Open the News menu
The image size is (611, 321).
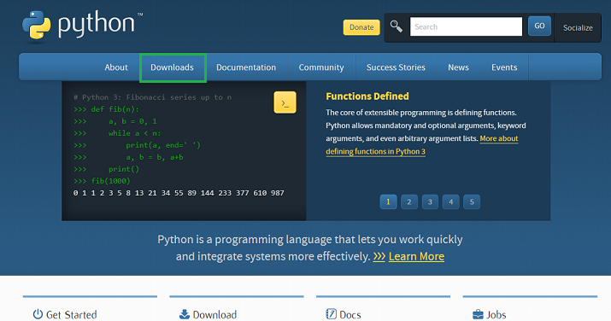(x=458, y=67)
